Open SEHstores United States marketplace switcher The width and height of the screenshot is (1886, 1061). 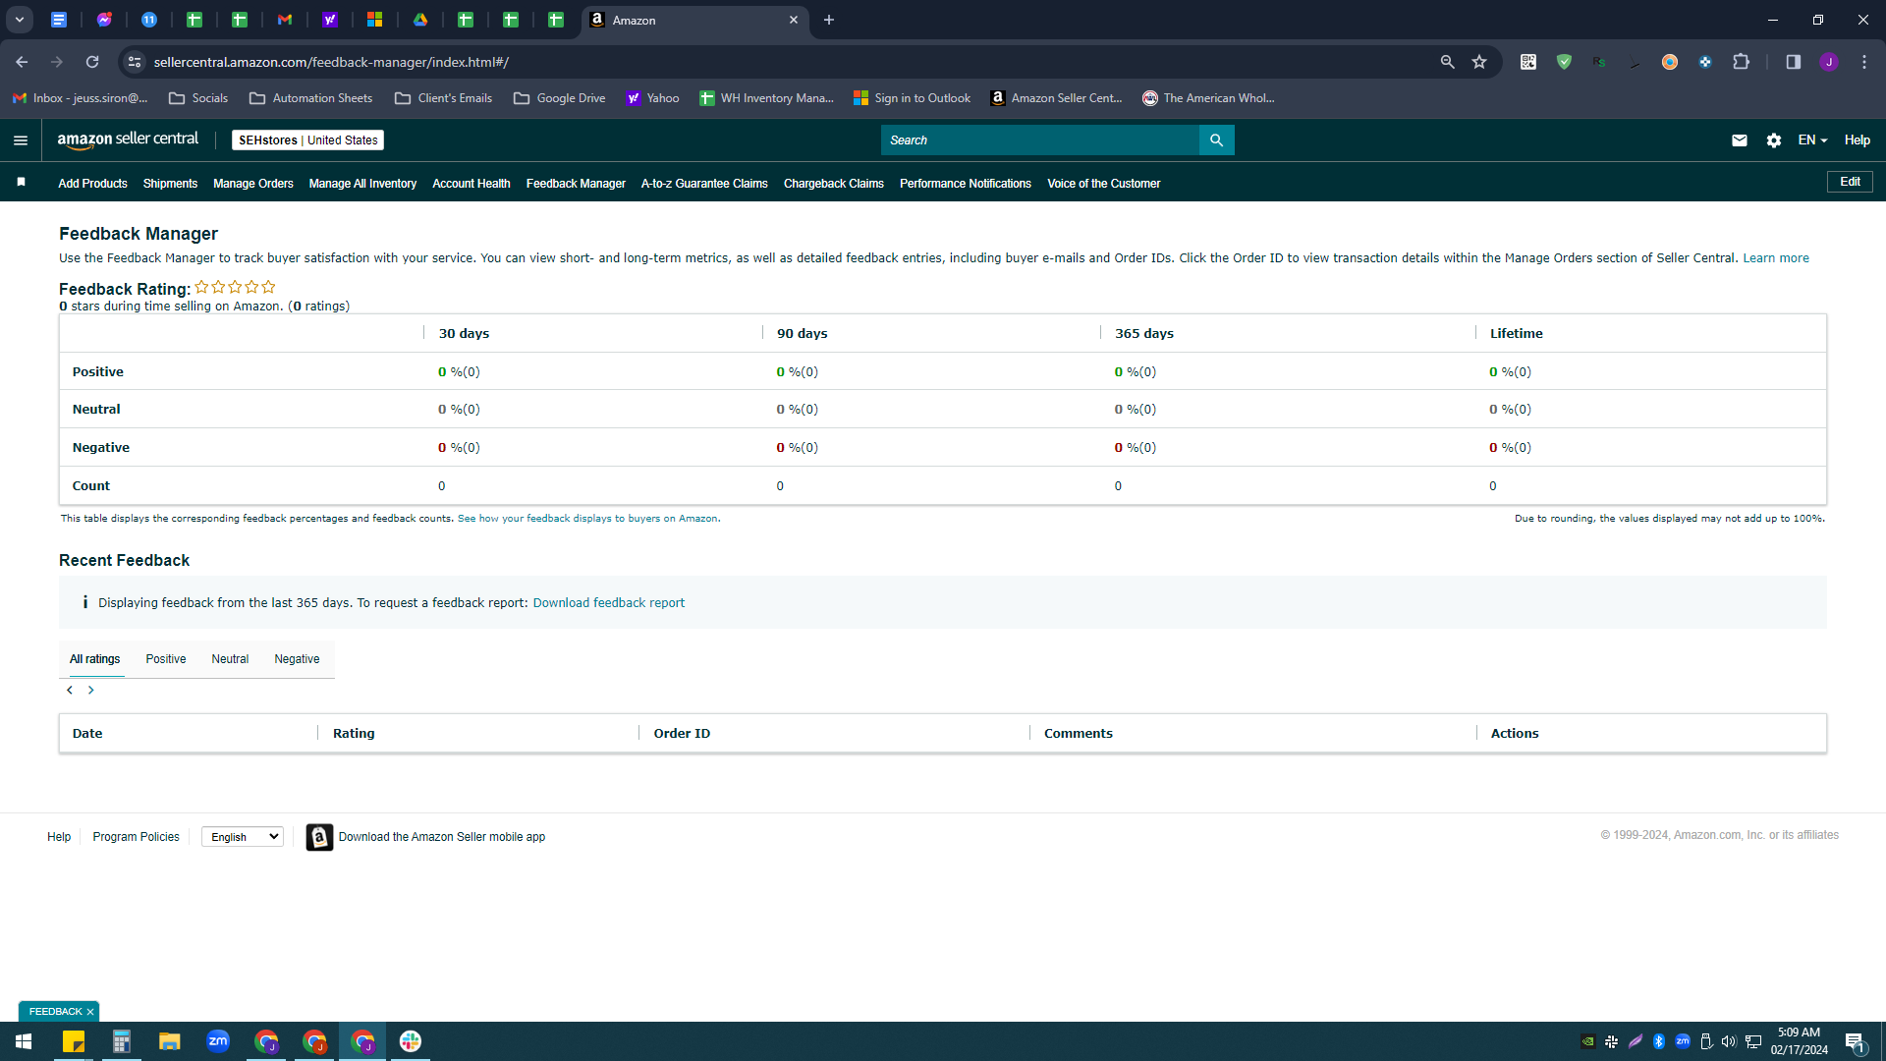point(307,140)
